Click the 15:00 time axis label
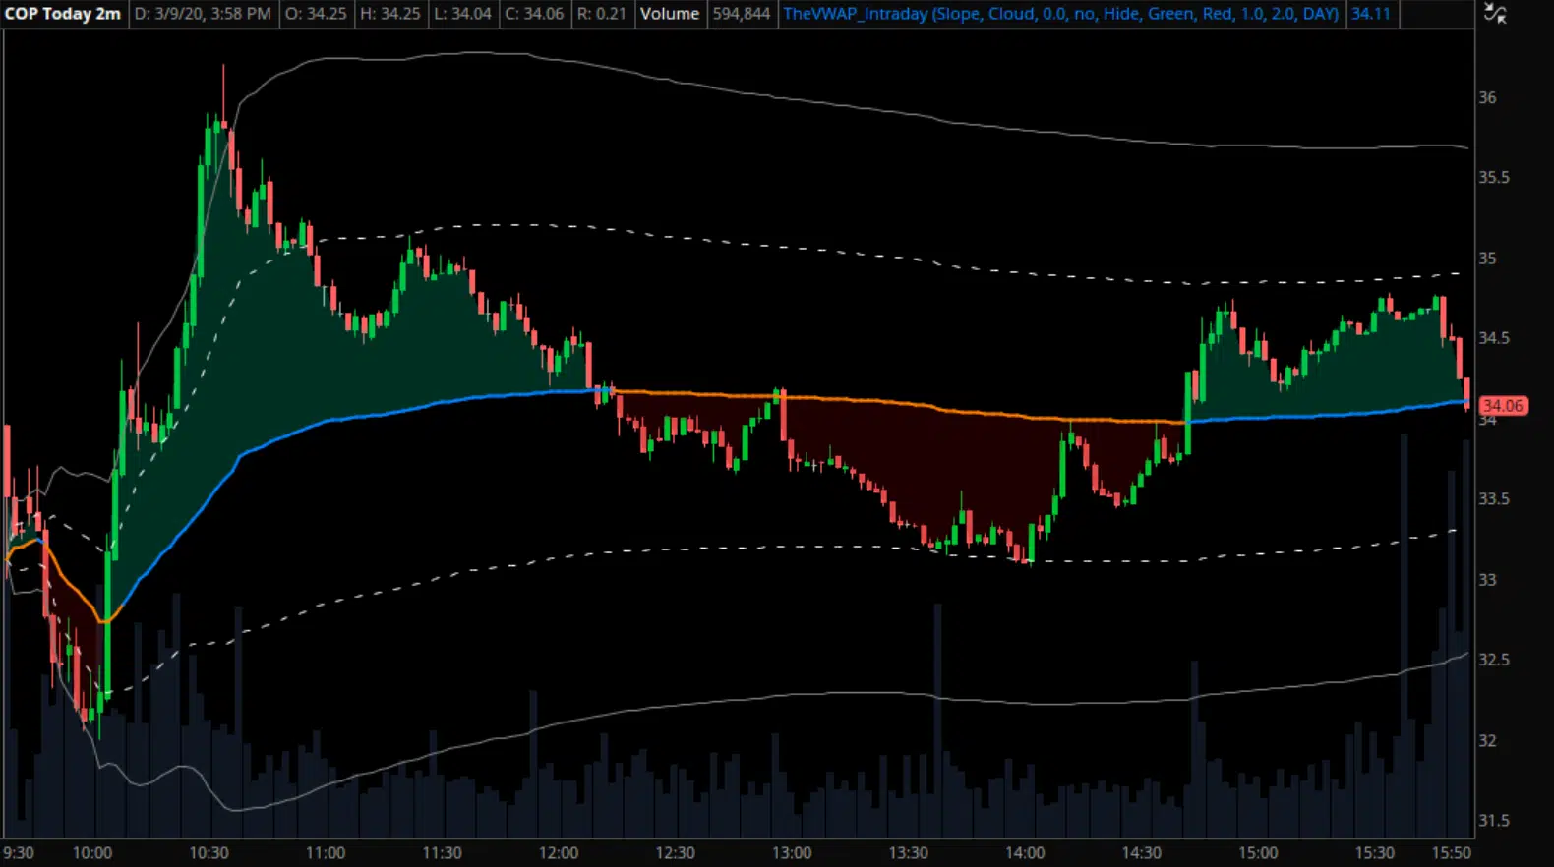 (1258, 853)
